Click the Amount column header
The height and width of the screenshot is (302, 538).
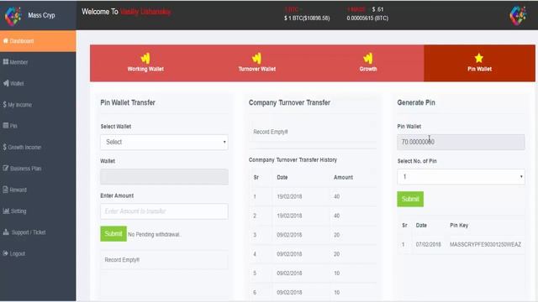tap(343, 177)
